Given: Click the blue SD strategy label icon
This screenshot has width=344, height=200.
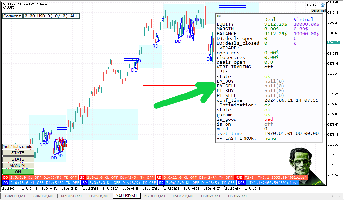Looking at the screenshot, I should (85, 183).
